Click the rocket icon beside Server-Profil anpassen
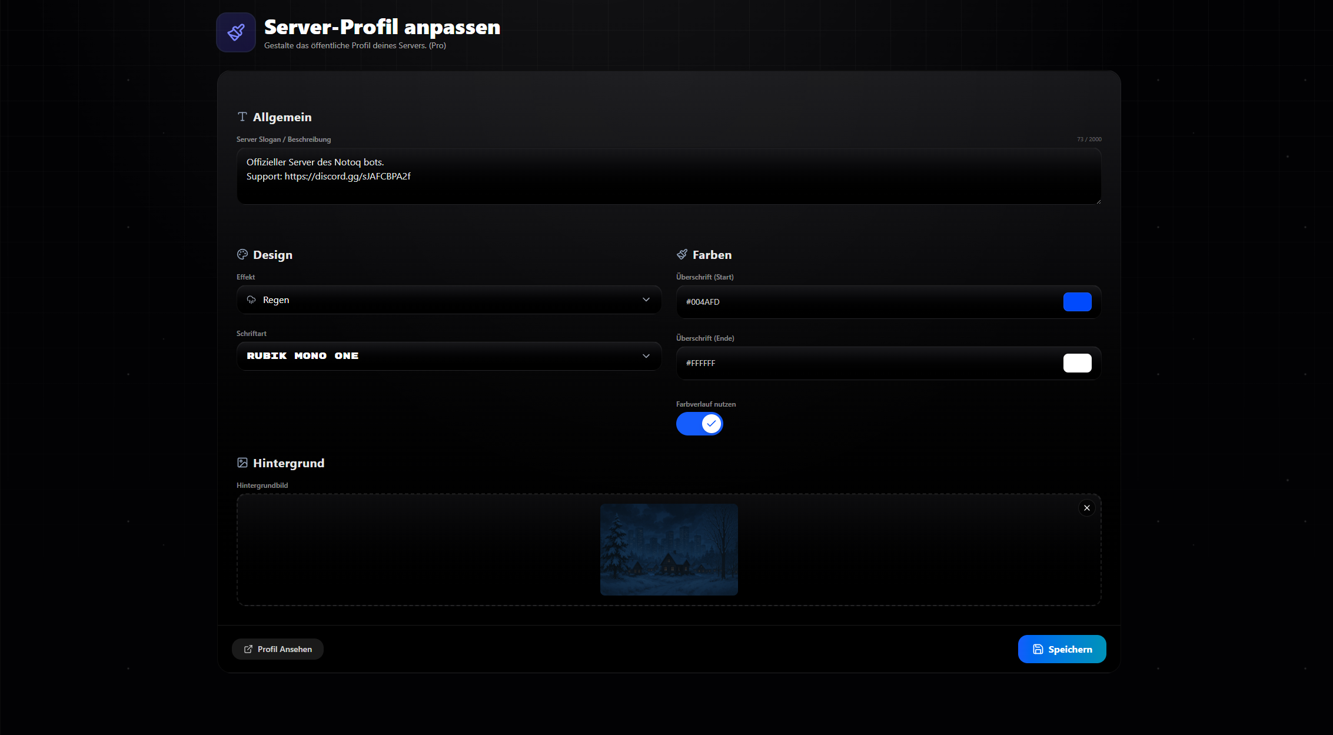This screenshot has width=1333, height=735. point(235,32)
